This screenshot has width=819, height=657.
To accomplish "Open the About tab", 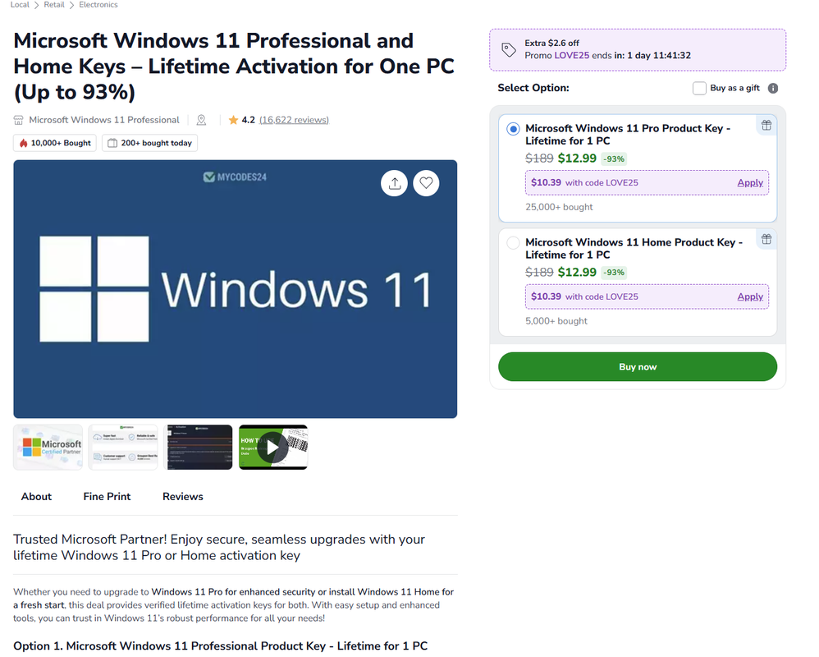I will pos(37,497).
